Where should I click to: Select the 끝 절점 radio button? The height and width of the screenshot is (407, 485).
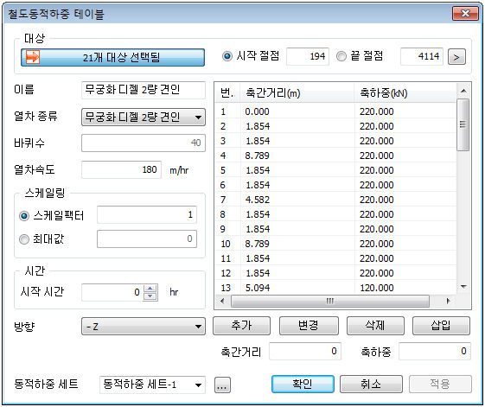[341, 56]
